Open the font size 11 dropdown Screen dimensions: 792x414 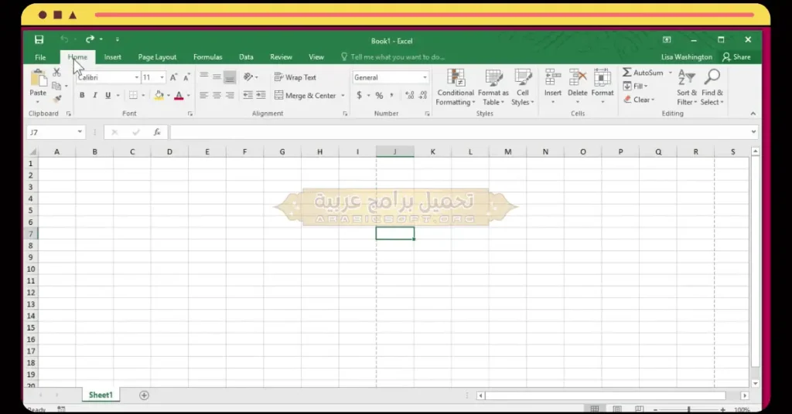pyautogui.click(x=162, y=77)
